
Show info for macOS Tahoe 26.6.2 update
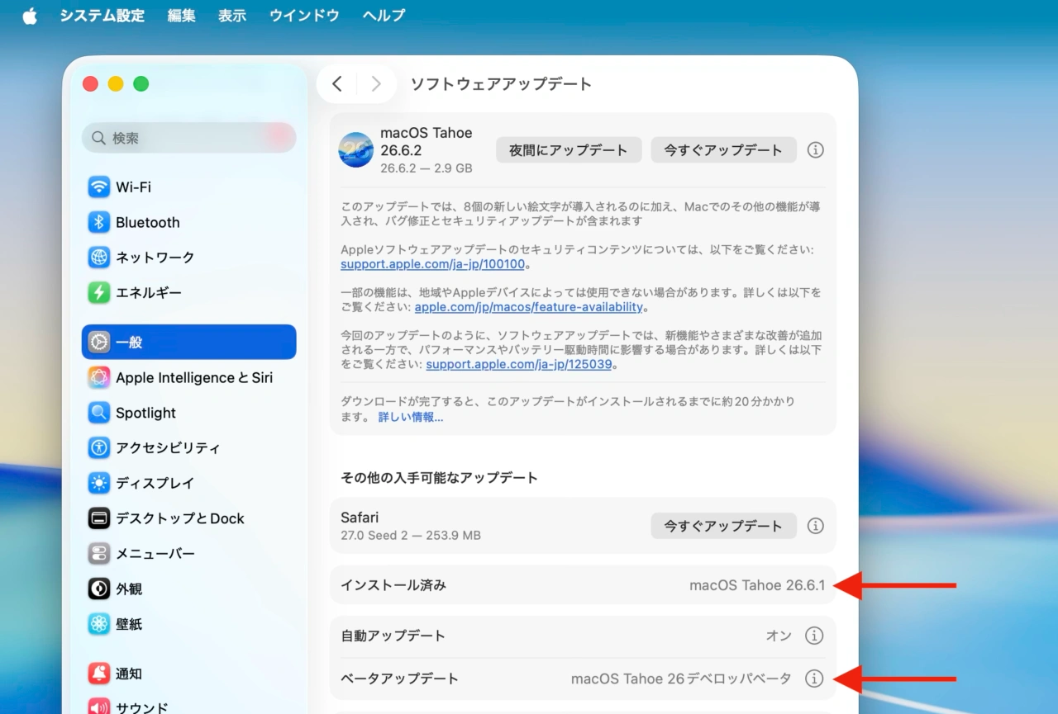(816, 150)
